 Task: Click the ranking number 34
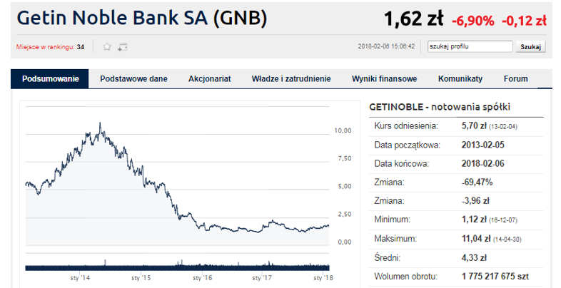(81, 47)
